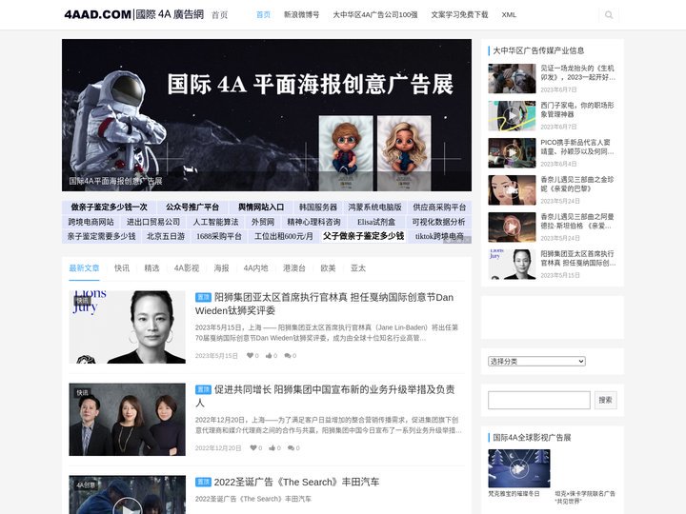
Task: Open the search magnifier icon in header
Action: pyautogui.click(x=609, y=15)
